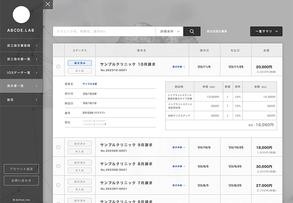The image size is (293, 203).
Task: Click the 納品日 value '23/10/12
Action: tap(90, 103)
